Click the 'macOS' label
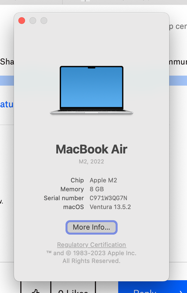This screenshot has height=293, width=187. pos(73,207)
